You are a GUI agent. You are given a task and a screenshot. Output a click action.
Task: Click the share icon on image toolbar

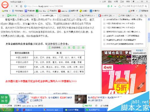coord(79,47)
